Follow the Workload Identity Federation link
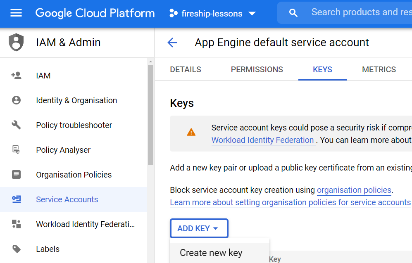This screenshot has height=263, width=412. 263,140
